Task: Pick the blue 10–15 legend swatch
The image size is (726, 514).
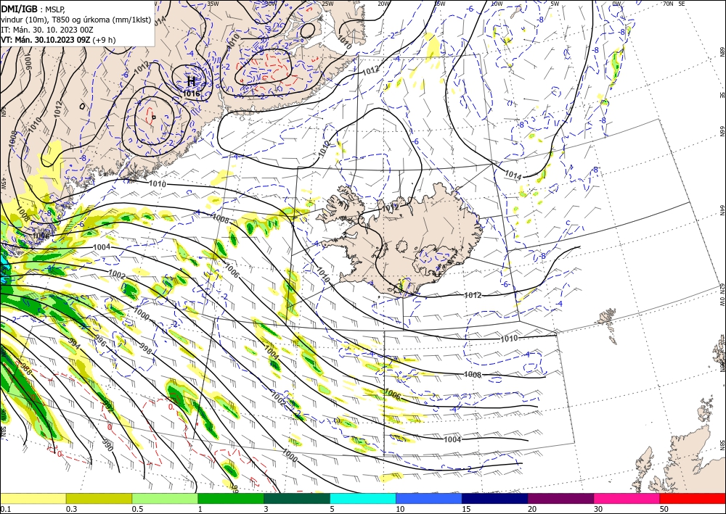Action: pos(429,498)
